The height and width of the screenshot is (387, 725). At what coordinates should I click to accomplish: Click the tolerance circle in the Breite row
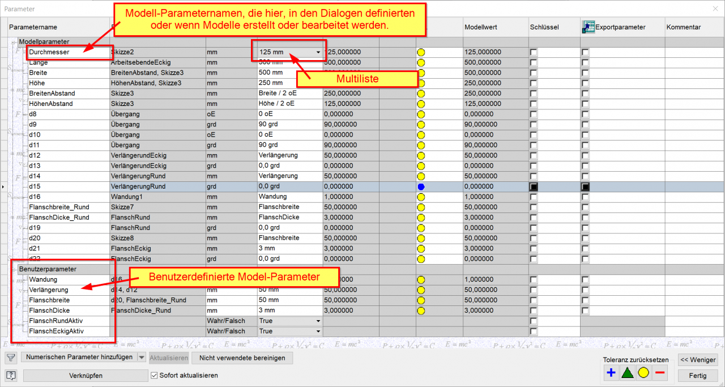pos(421,73)
